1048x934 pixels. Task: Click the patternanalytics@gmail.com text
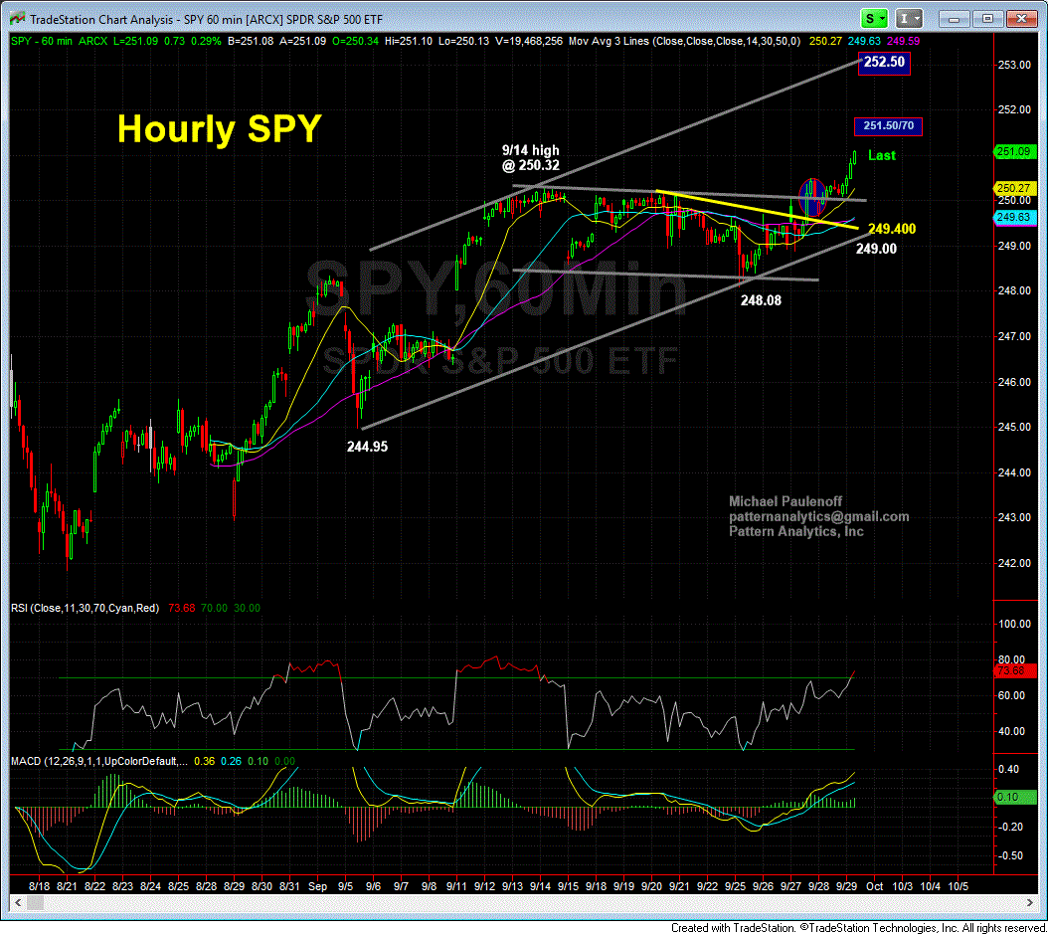tap(818, 517)
